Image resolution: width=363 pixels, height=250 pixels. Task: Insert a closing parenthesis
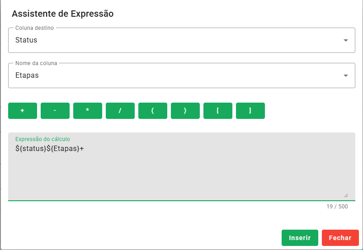[x=185, y=111]
